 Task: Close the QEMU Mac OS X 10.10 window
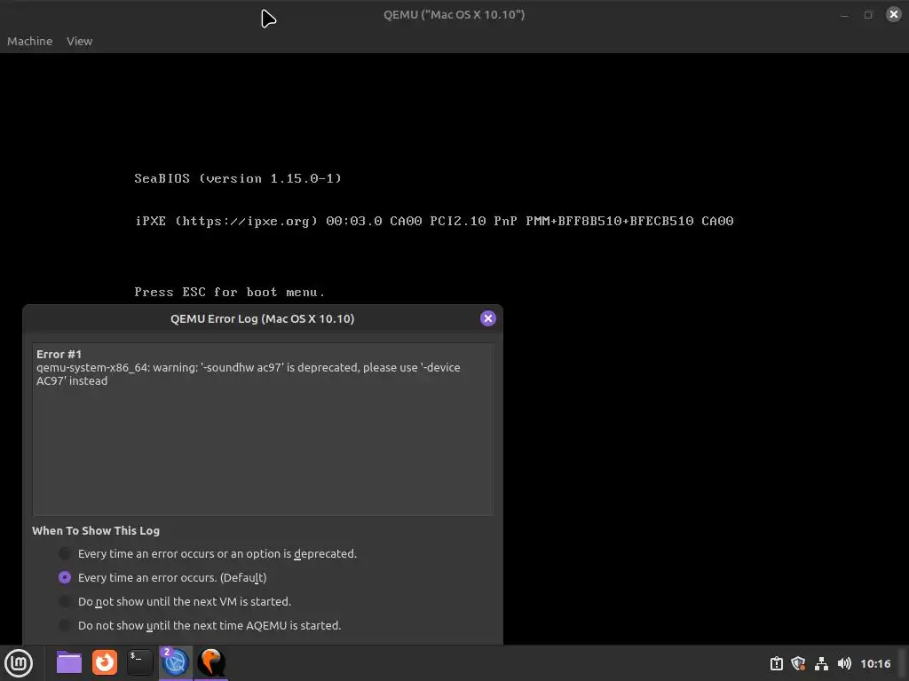[x=893, y=14]
